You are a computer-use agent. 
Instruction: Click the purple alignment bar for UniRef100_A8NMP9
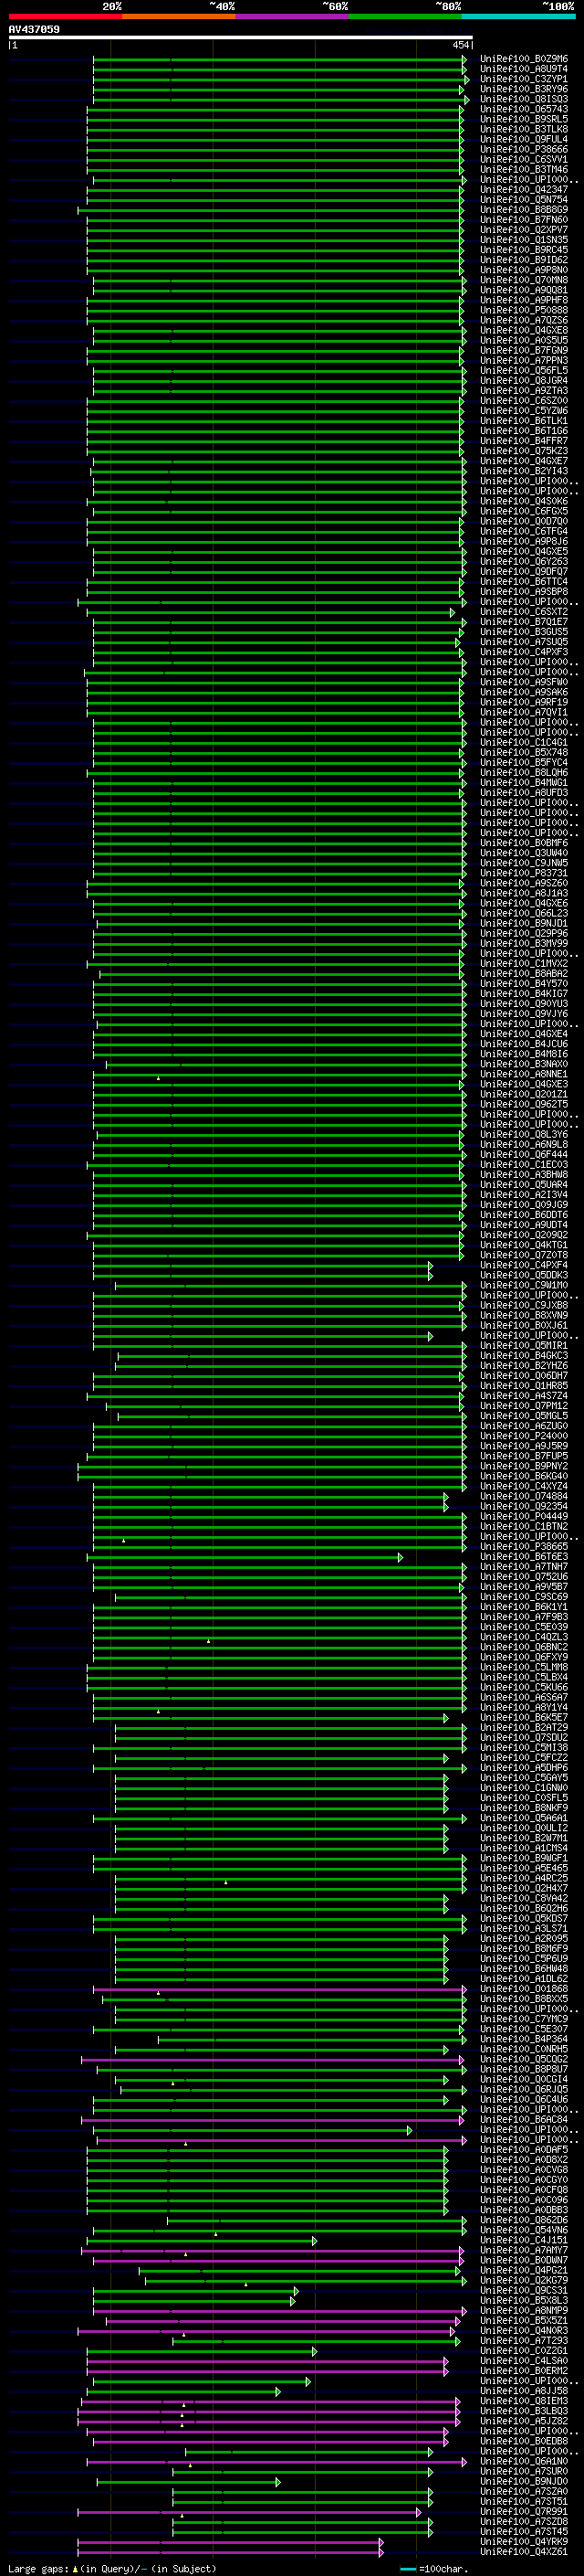279,2310
